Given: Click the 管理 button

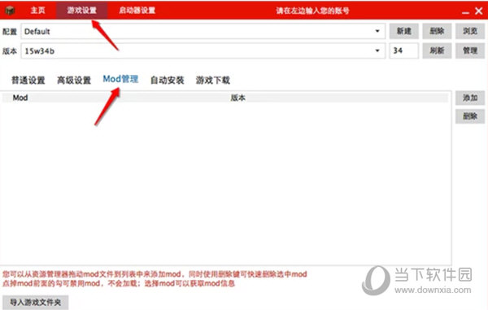Looking at the screenshot, I should coord(470,50).
